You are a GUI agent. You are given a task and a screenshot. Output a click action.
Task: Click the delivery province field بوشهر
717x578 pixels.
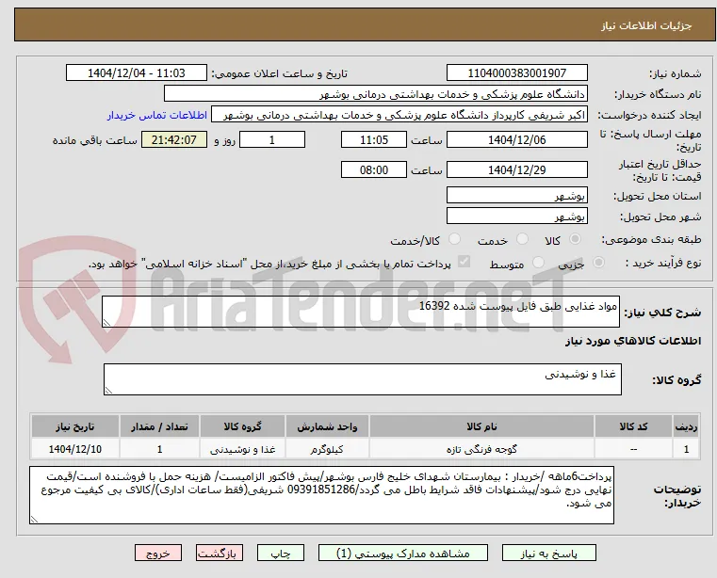(517, 196)
